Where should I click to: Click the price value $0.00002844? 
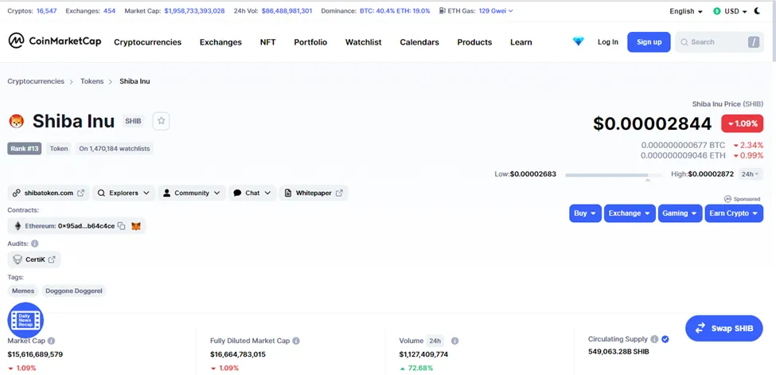(653, 123)
